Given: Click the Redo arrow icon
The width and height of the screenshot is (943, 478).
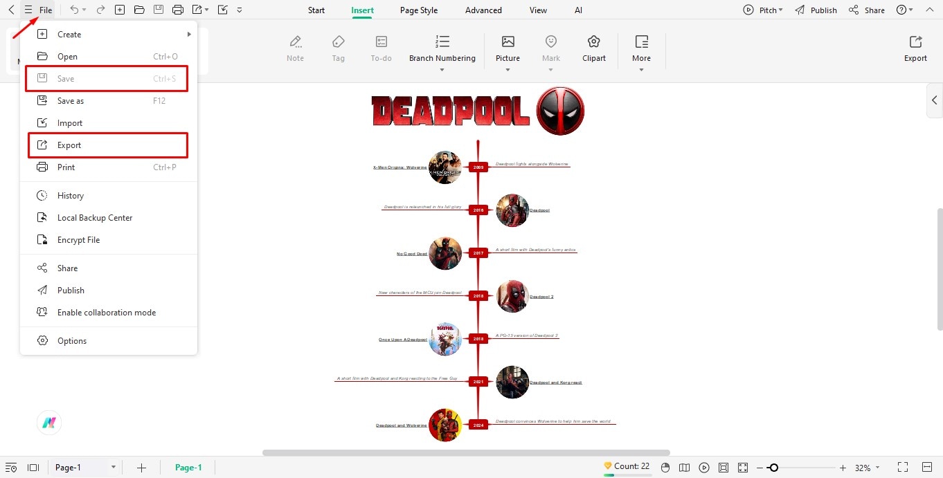Looking at the screenshot, I should [100, 10].
